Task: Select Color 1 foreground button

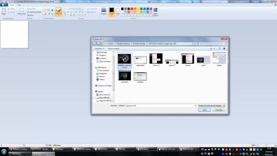Action: coord(112,12)
